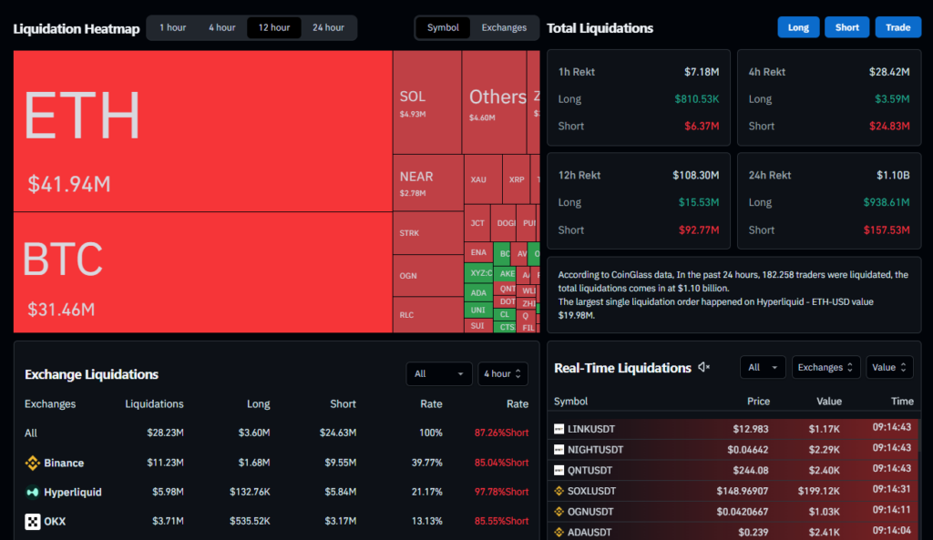Click the BTC $31.46M heatmap tile
This screenshot has height=540, width=933.
coord(203,272)
